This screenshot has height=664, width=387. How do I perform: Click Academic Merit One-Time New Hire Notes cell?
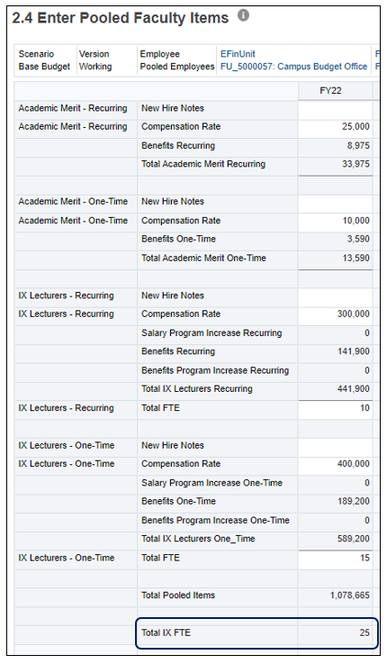[x=336, y=202]
